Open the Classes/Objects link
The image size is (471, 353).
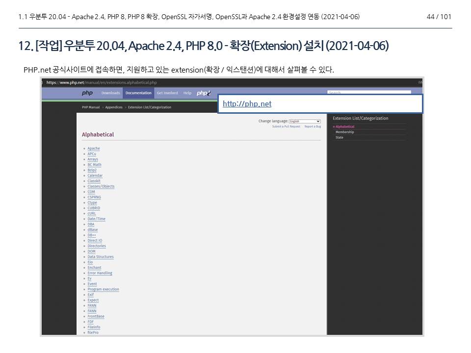point(101,186)
